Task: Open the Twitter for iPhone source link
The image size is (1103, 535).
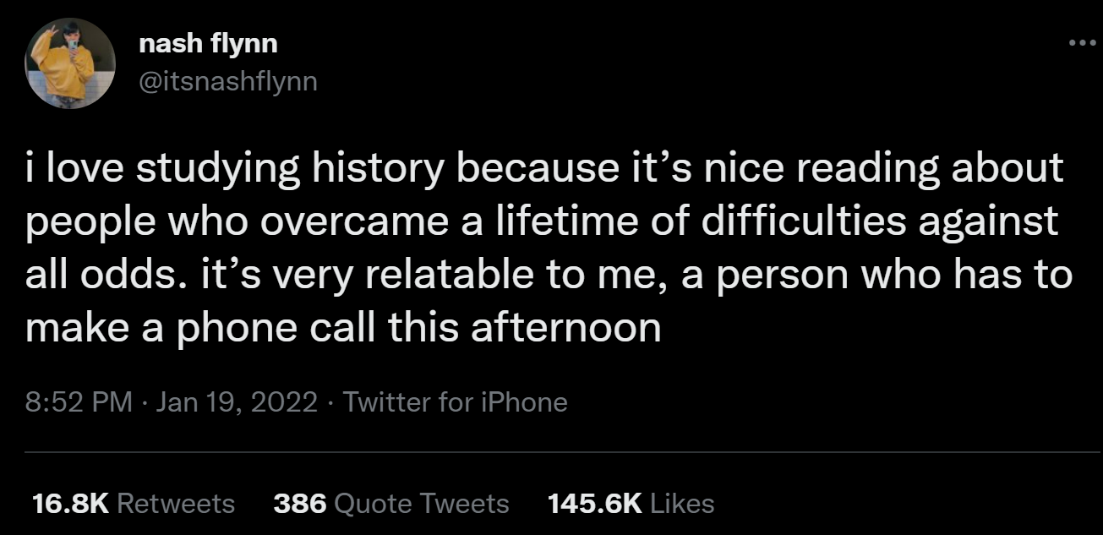Action: tap(456, 402)
